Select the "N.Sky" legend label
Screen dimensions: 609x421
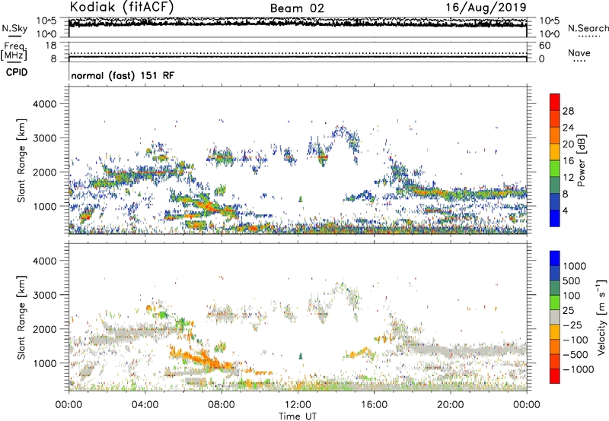(14, 28)
